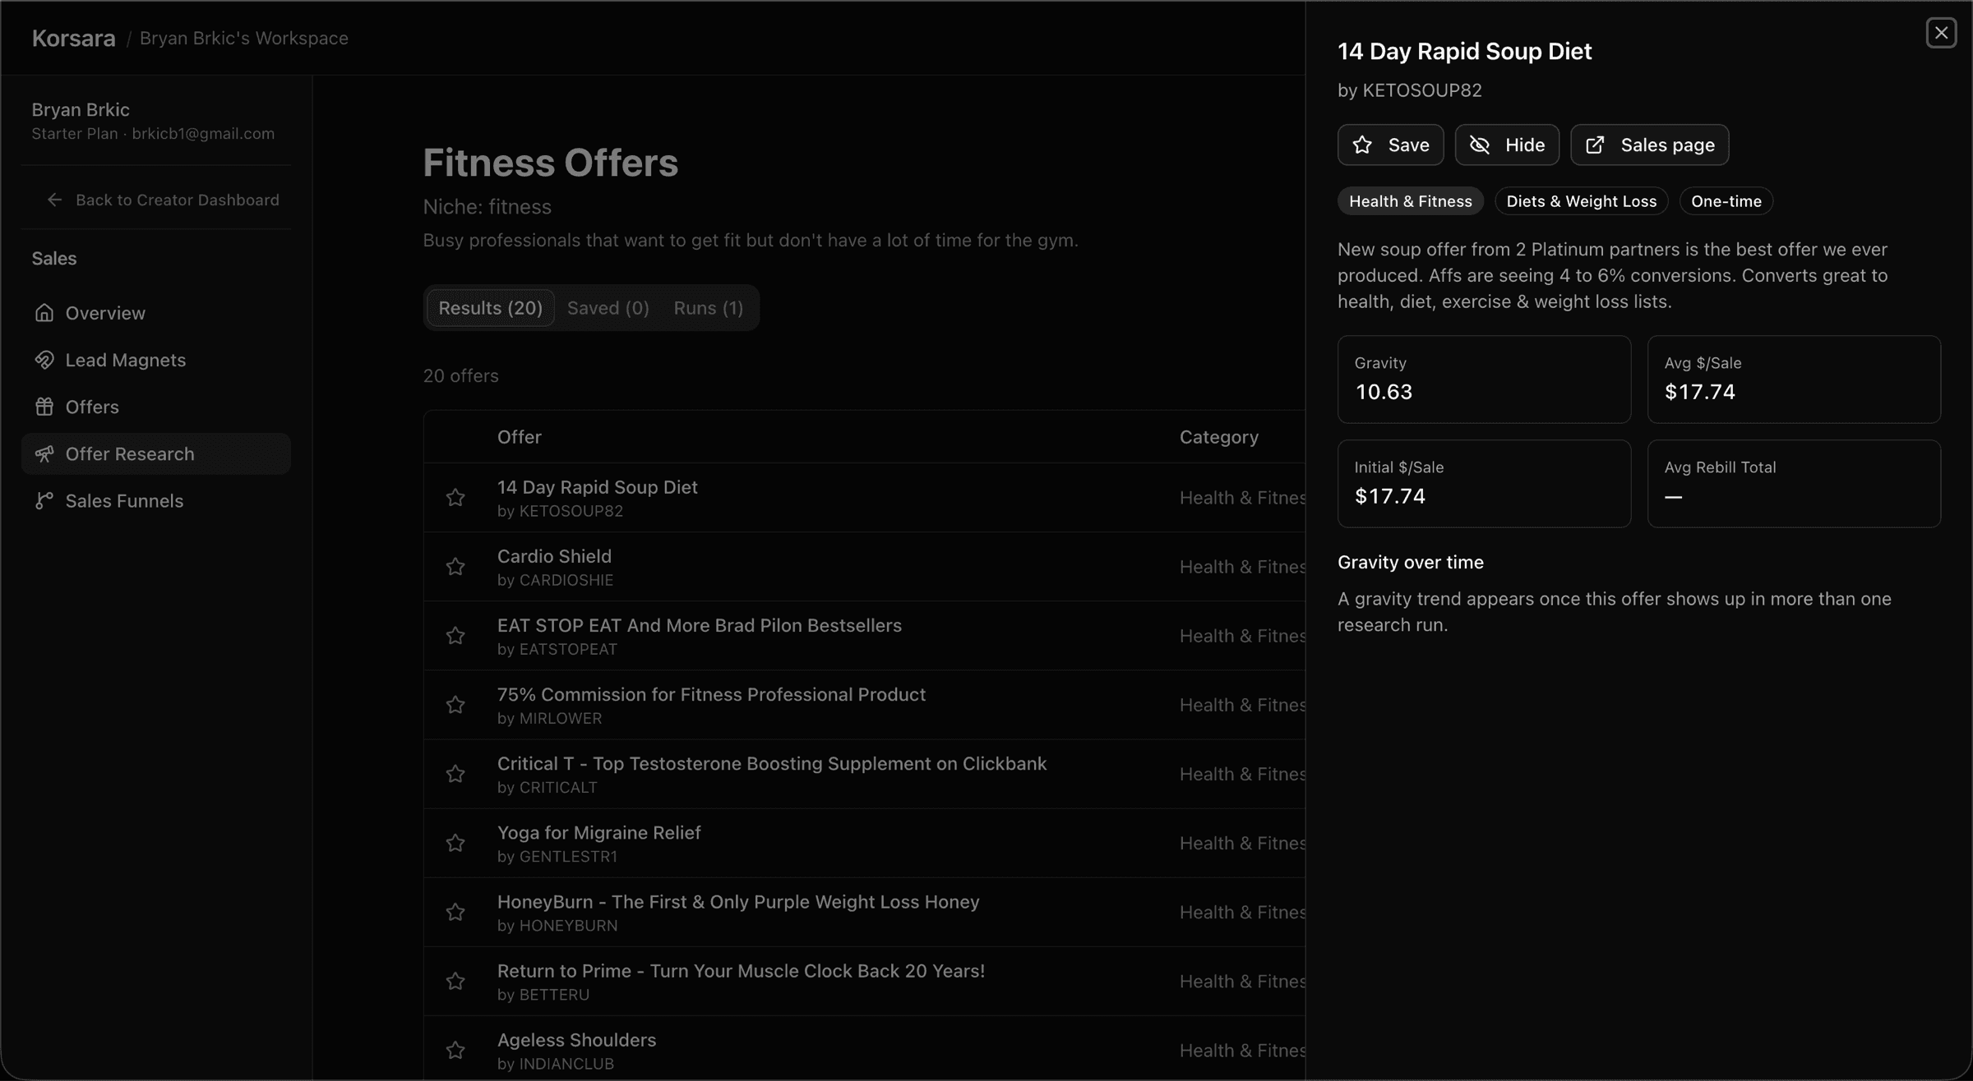Open Lead Magnets in the sidebar
This screenshot has height=1081, width=1973.
click(x=156, y=360)
